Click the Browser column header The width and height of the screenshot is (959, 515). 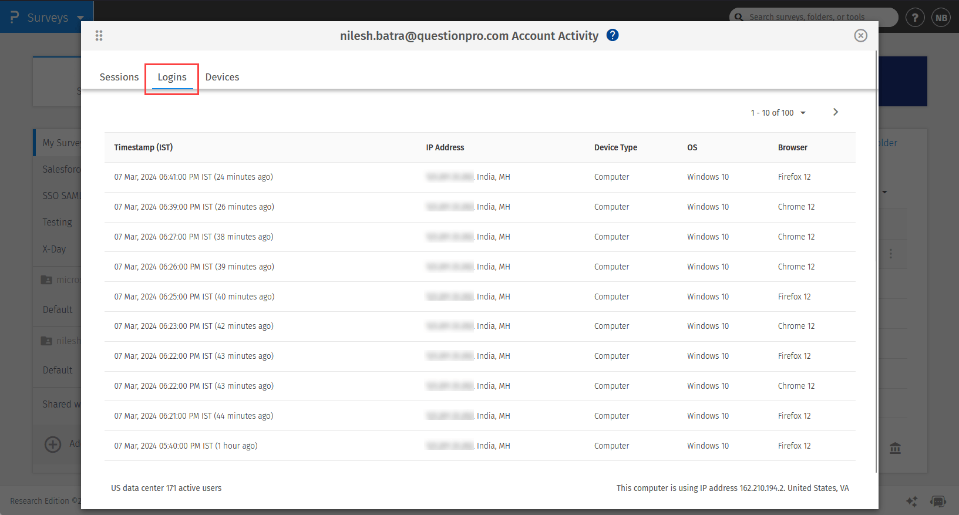[792, 147]
